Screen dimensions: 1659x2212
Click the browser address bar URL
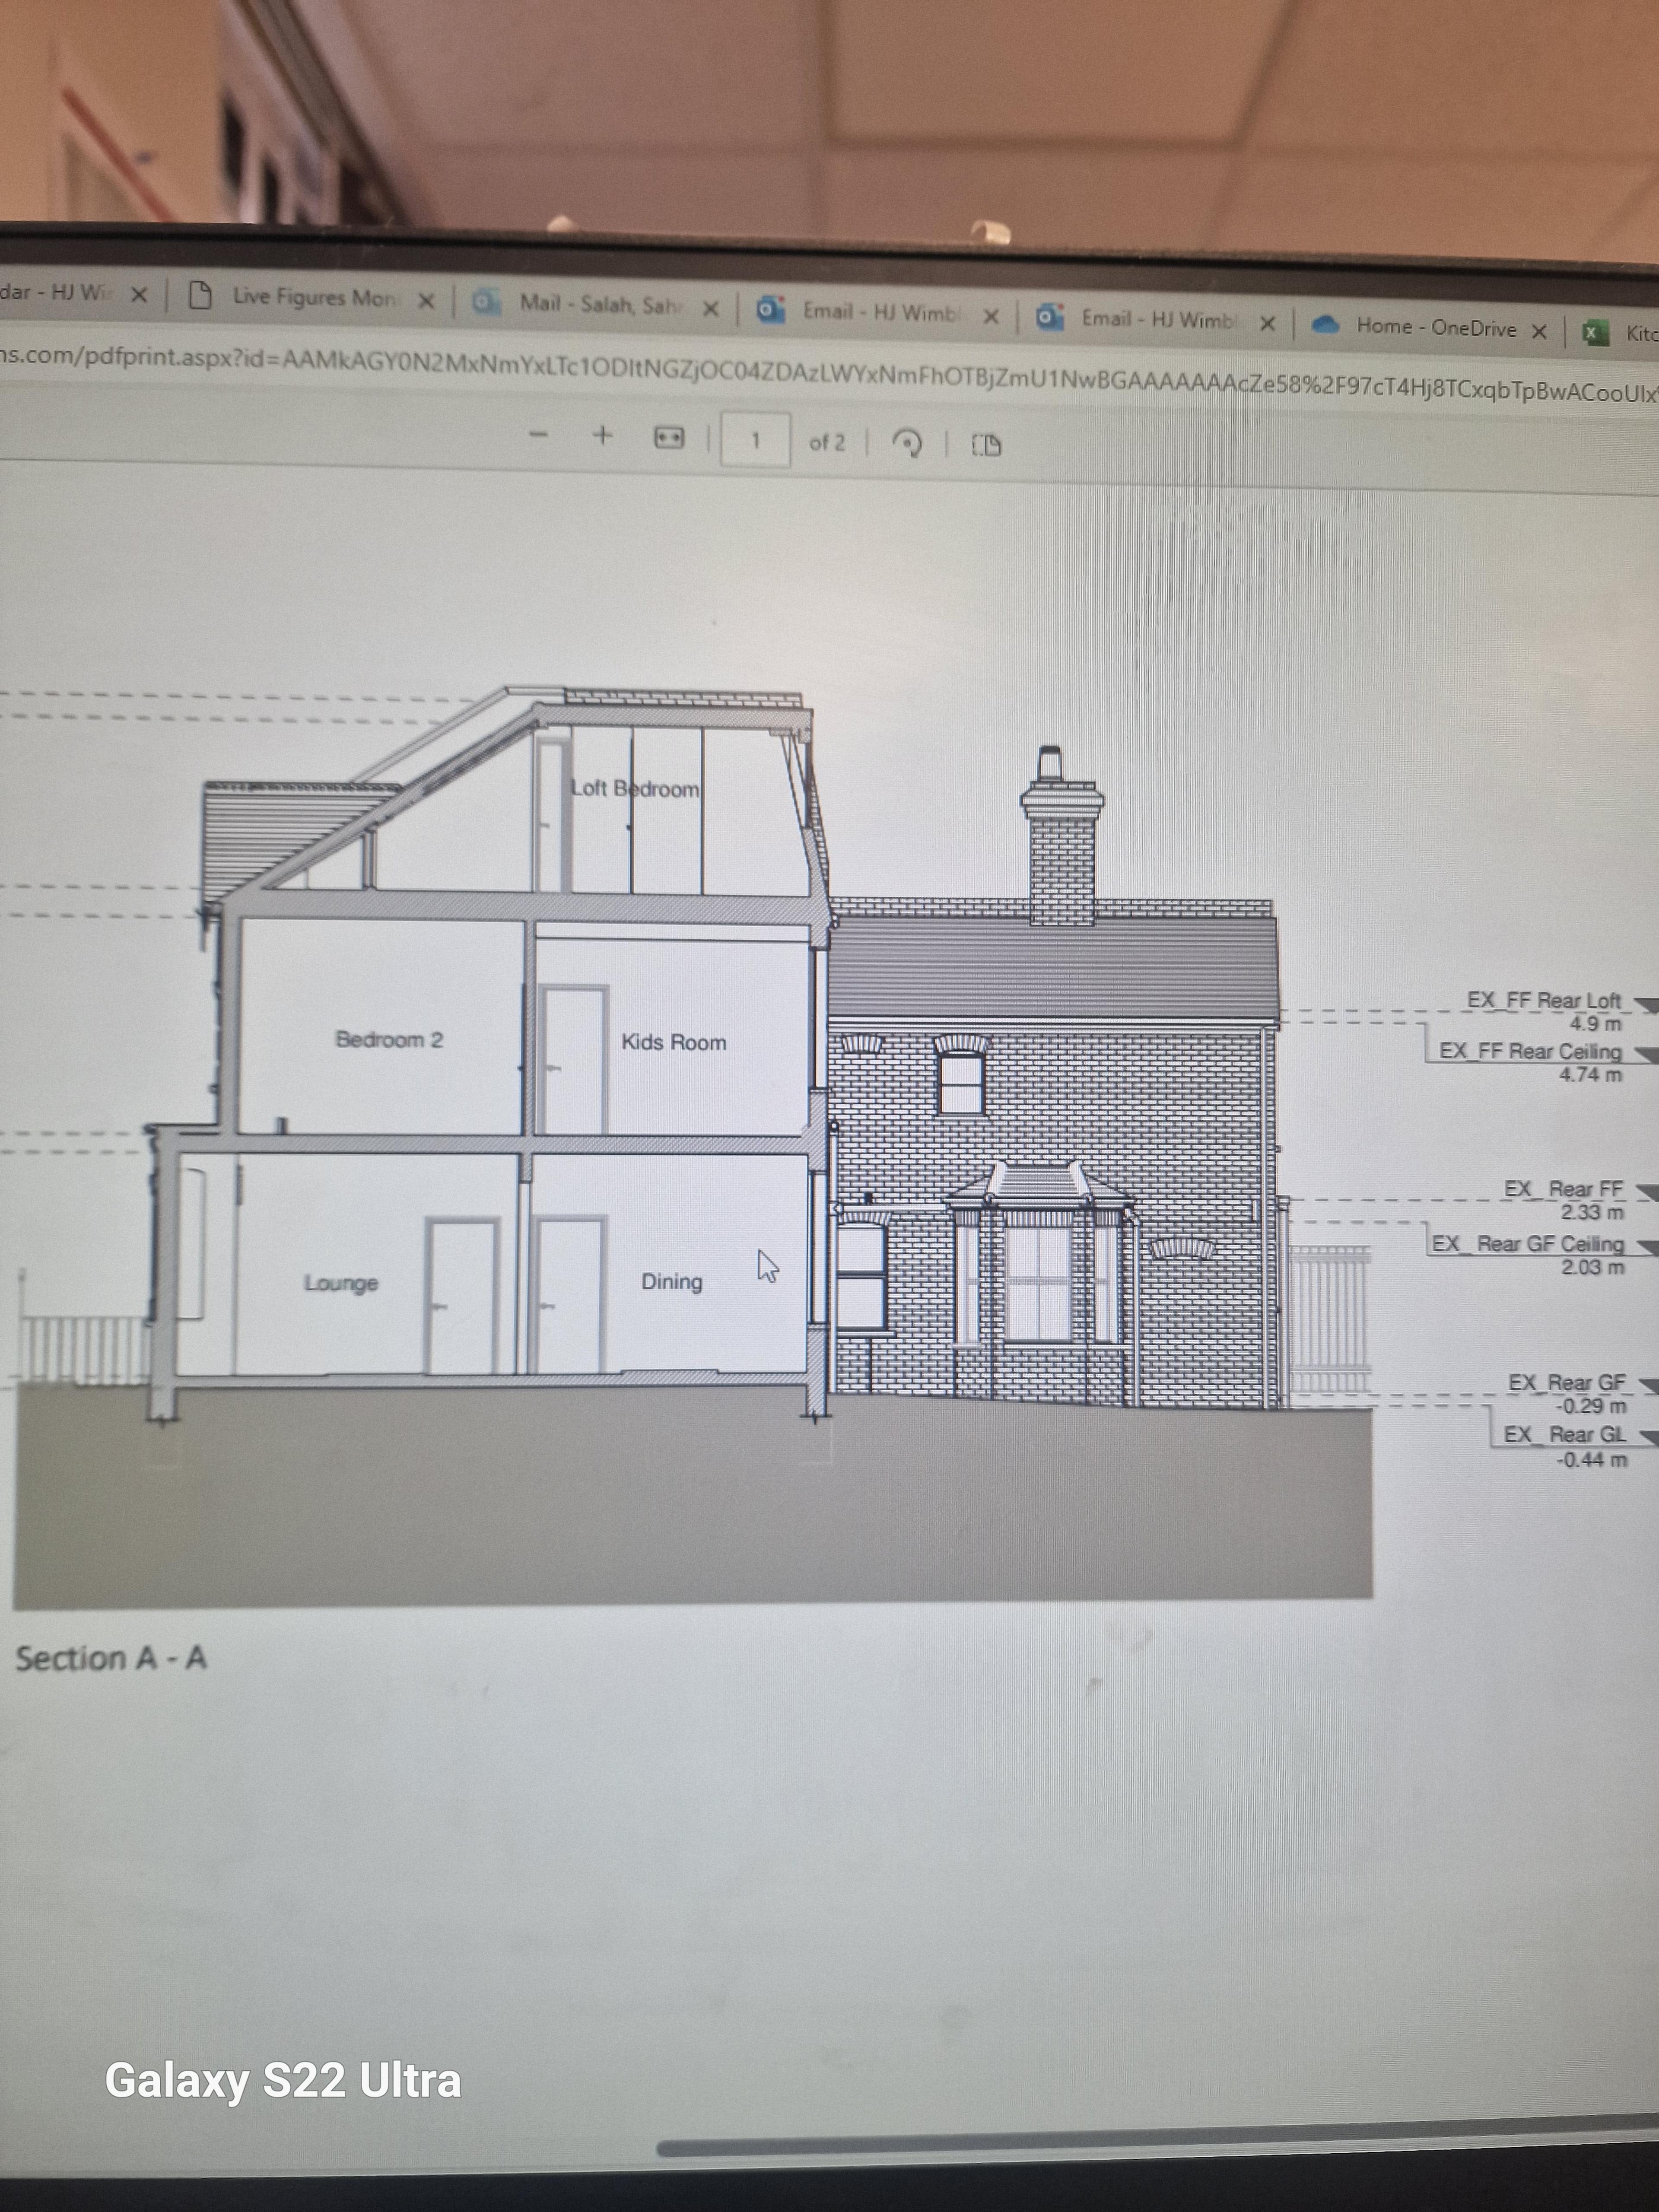pos(829,375)
